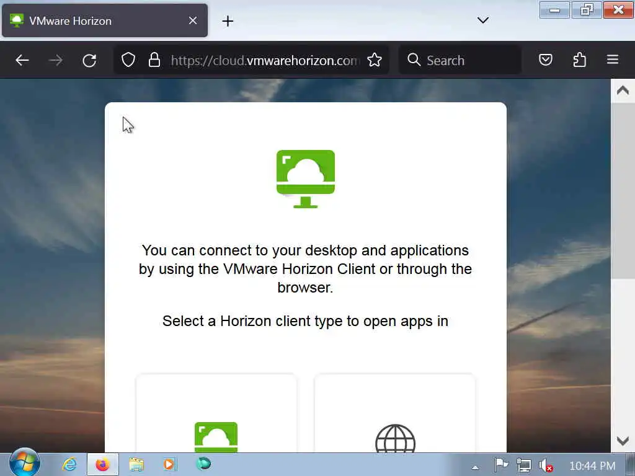This screenshot has height=476, width=635.
Task: Click the network tray icon
Action: pyautogui.click(x=523, y=465)
